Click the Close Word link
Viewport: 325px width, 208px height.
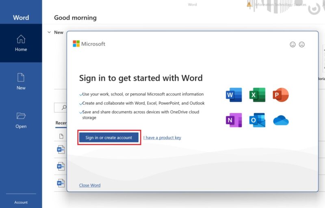[x=90, y=185]
